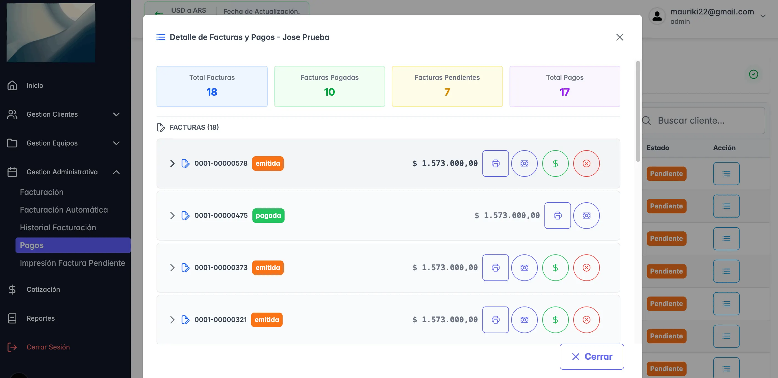
Task: Collapse the Gestion Administrativa menu
Action: 116,172
